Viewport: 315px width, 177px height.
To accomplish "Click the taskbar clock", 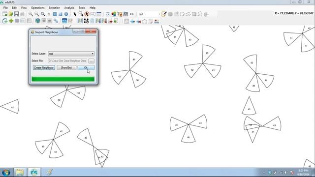I will pyautogui.click(x=303, y=173).
